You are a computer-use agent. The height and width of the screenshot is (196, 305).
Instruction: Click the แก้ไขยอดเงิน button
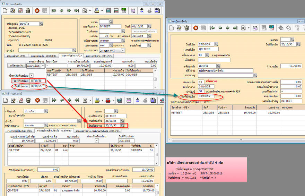pyautogui.click(x=16, y=66)
